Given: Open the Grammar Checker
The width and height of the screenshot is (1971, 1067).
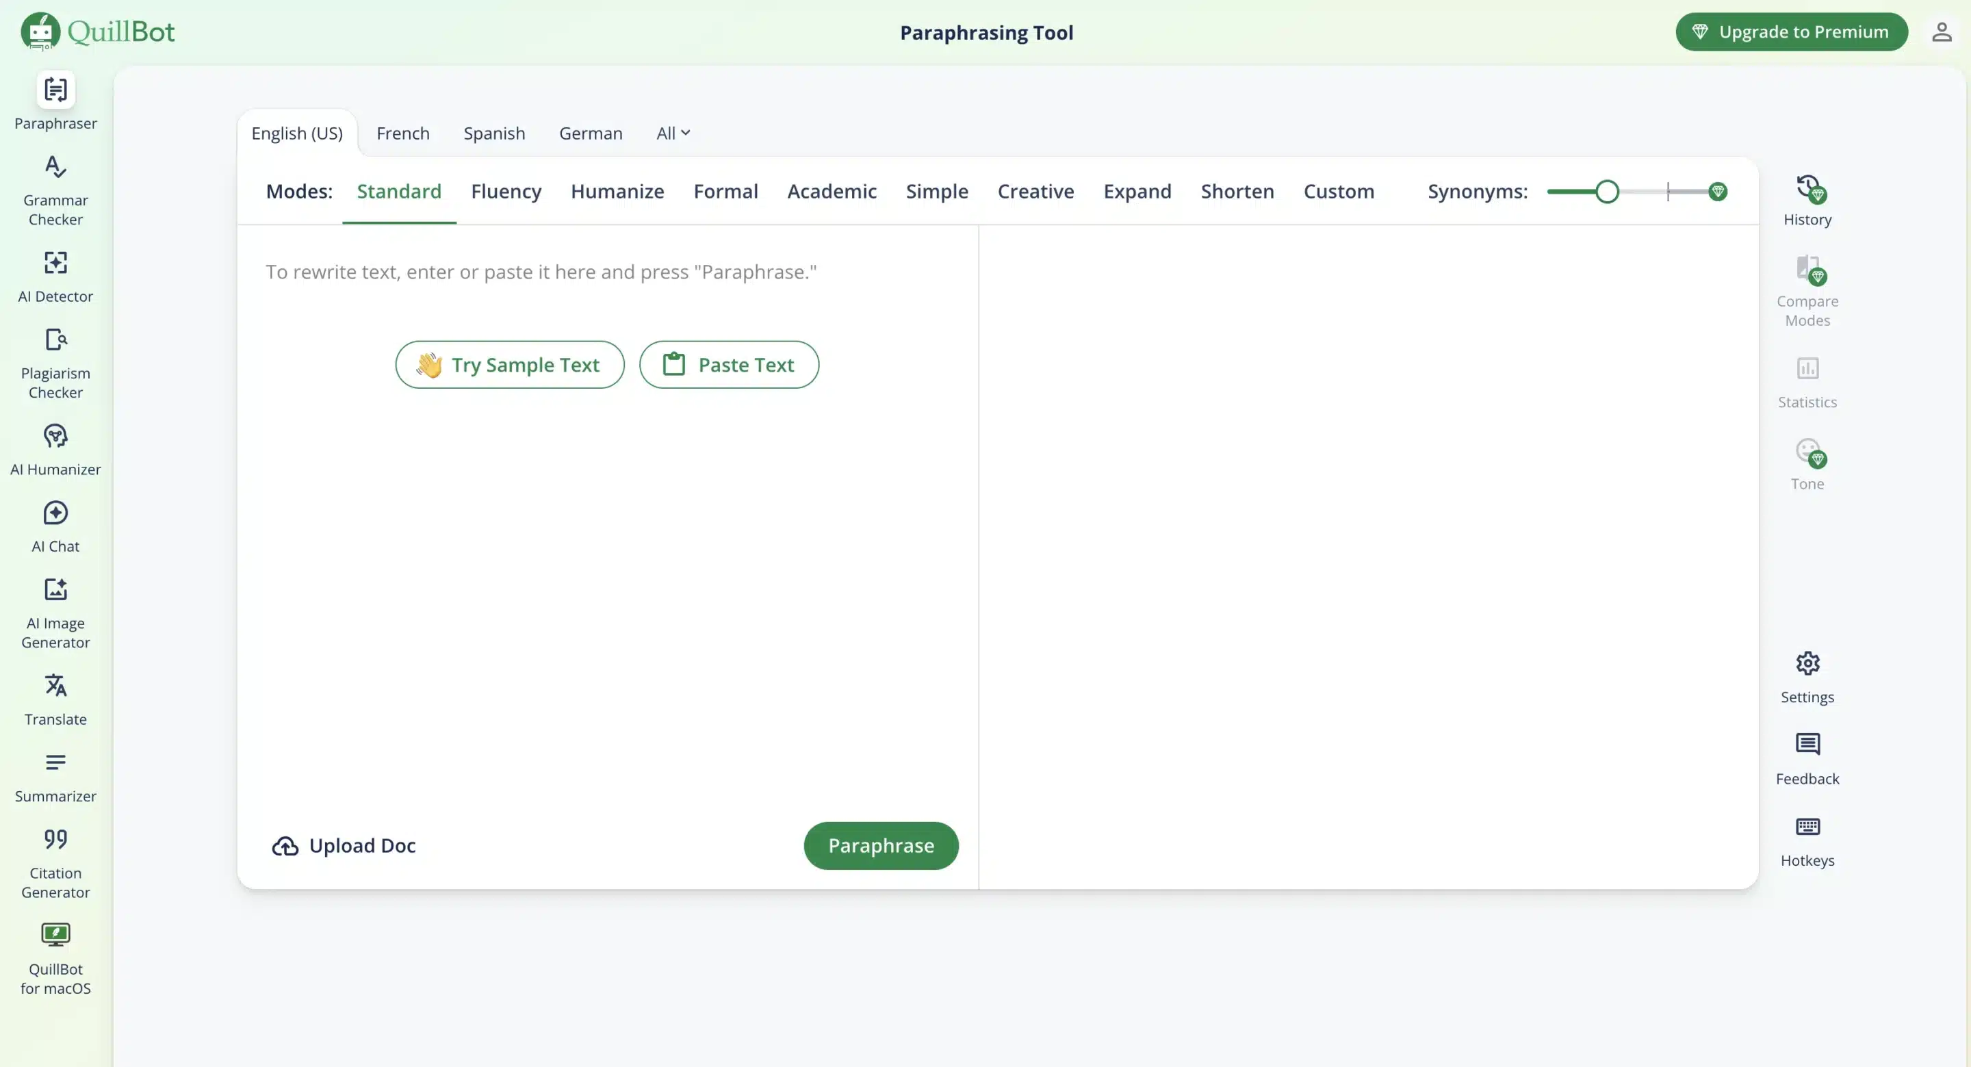Looking at the screenshot, I should pyautogui.click(x=54, y=190).
